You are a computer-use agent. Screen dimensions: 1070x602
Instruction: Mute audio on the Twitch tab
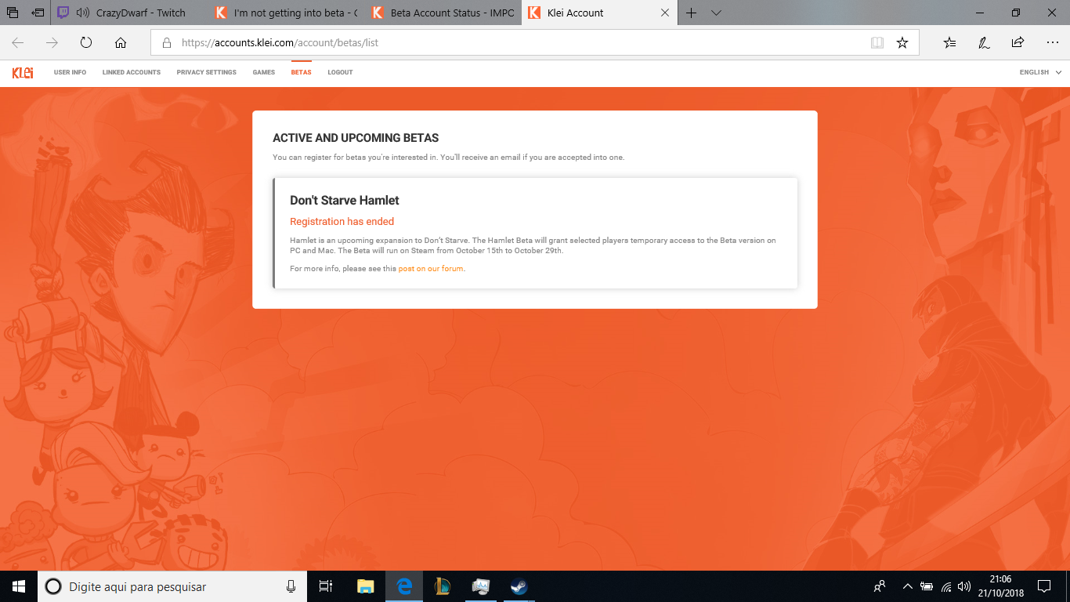(81, 13)
